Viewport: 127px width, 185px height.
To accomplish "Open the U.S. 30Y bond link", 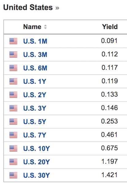I will pyautogui.click(x=37, y=175).
